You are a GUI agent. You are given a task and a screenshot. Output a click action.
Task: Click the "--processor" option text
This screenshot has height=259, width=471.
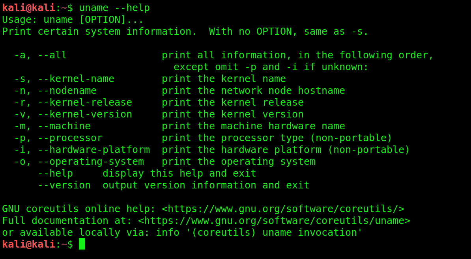pos(70,138)
